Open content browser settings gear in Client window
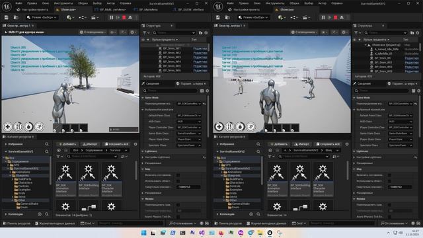The height and width of the screenshot is (238, 423). 135,144
